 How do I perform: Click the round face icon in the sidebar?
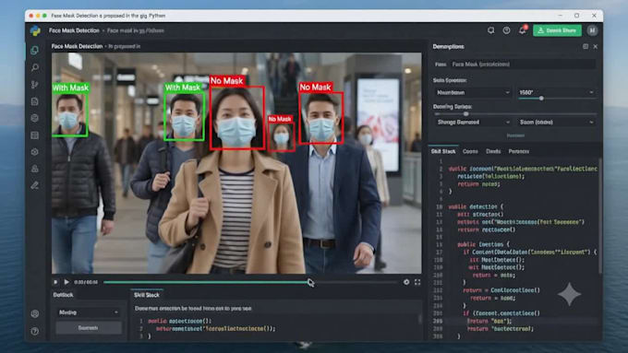[35, 118]
